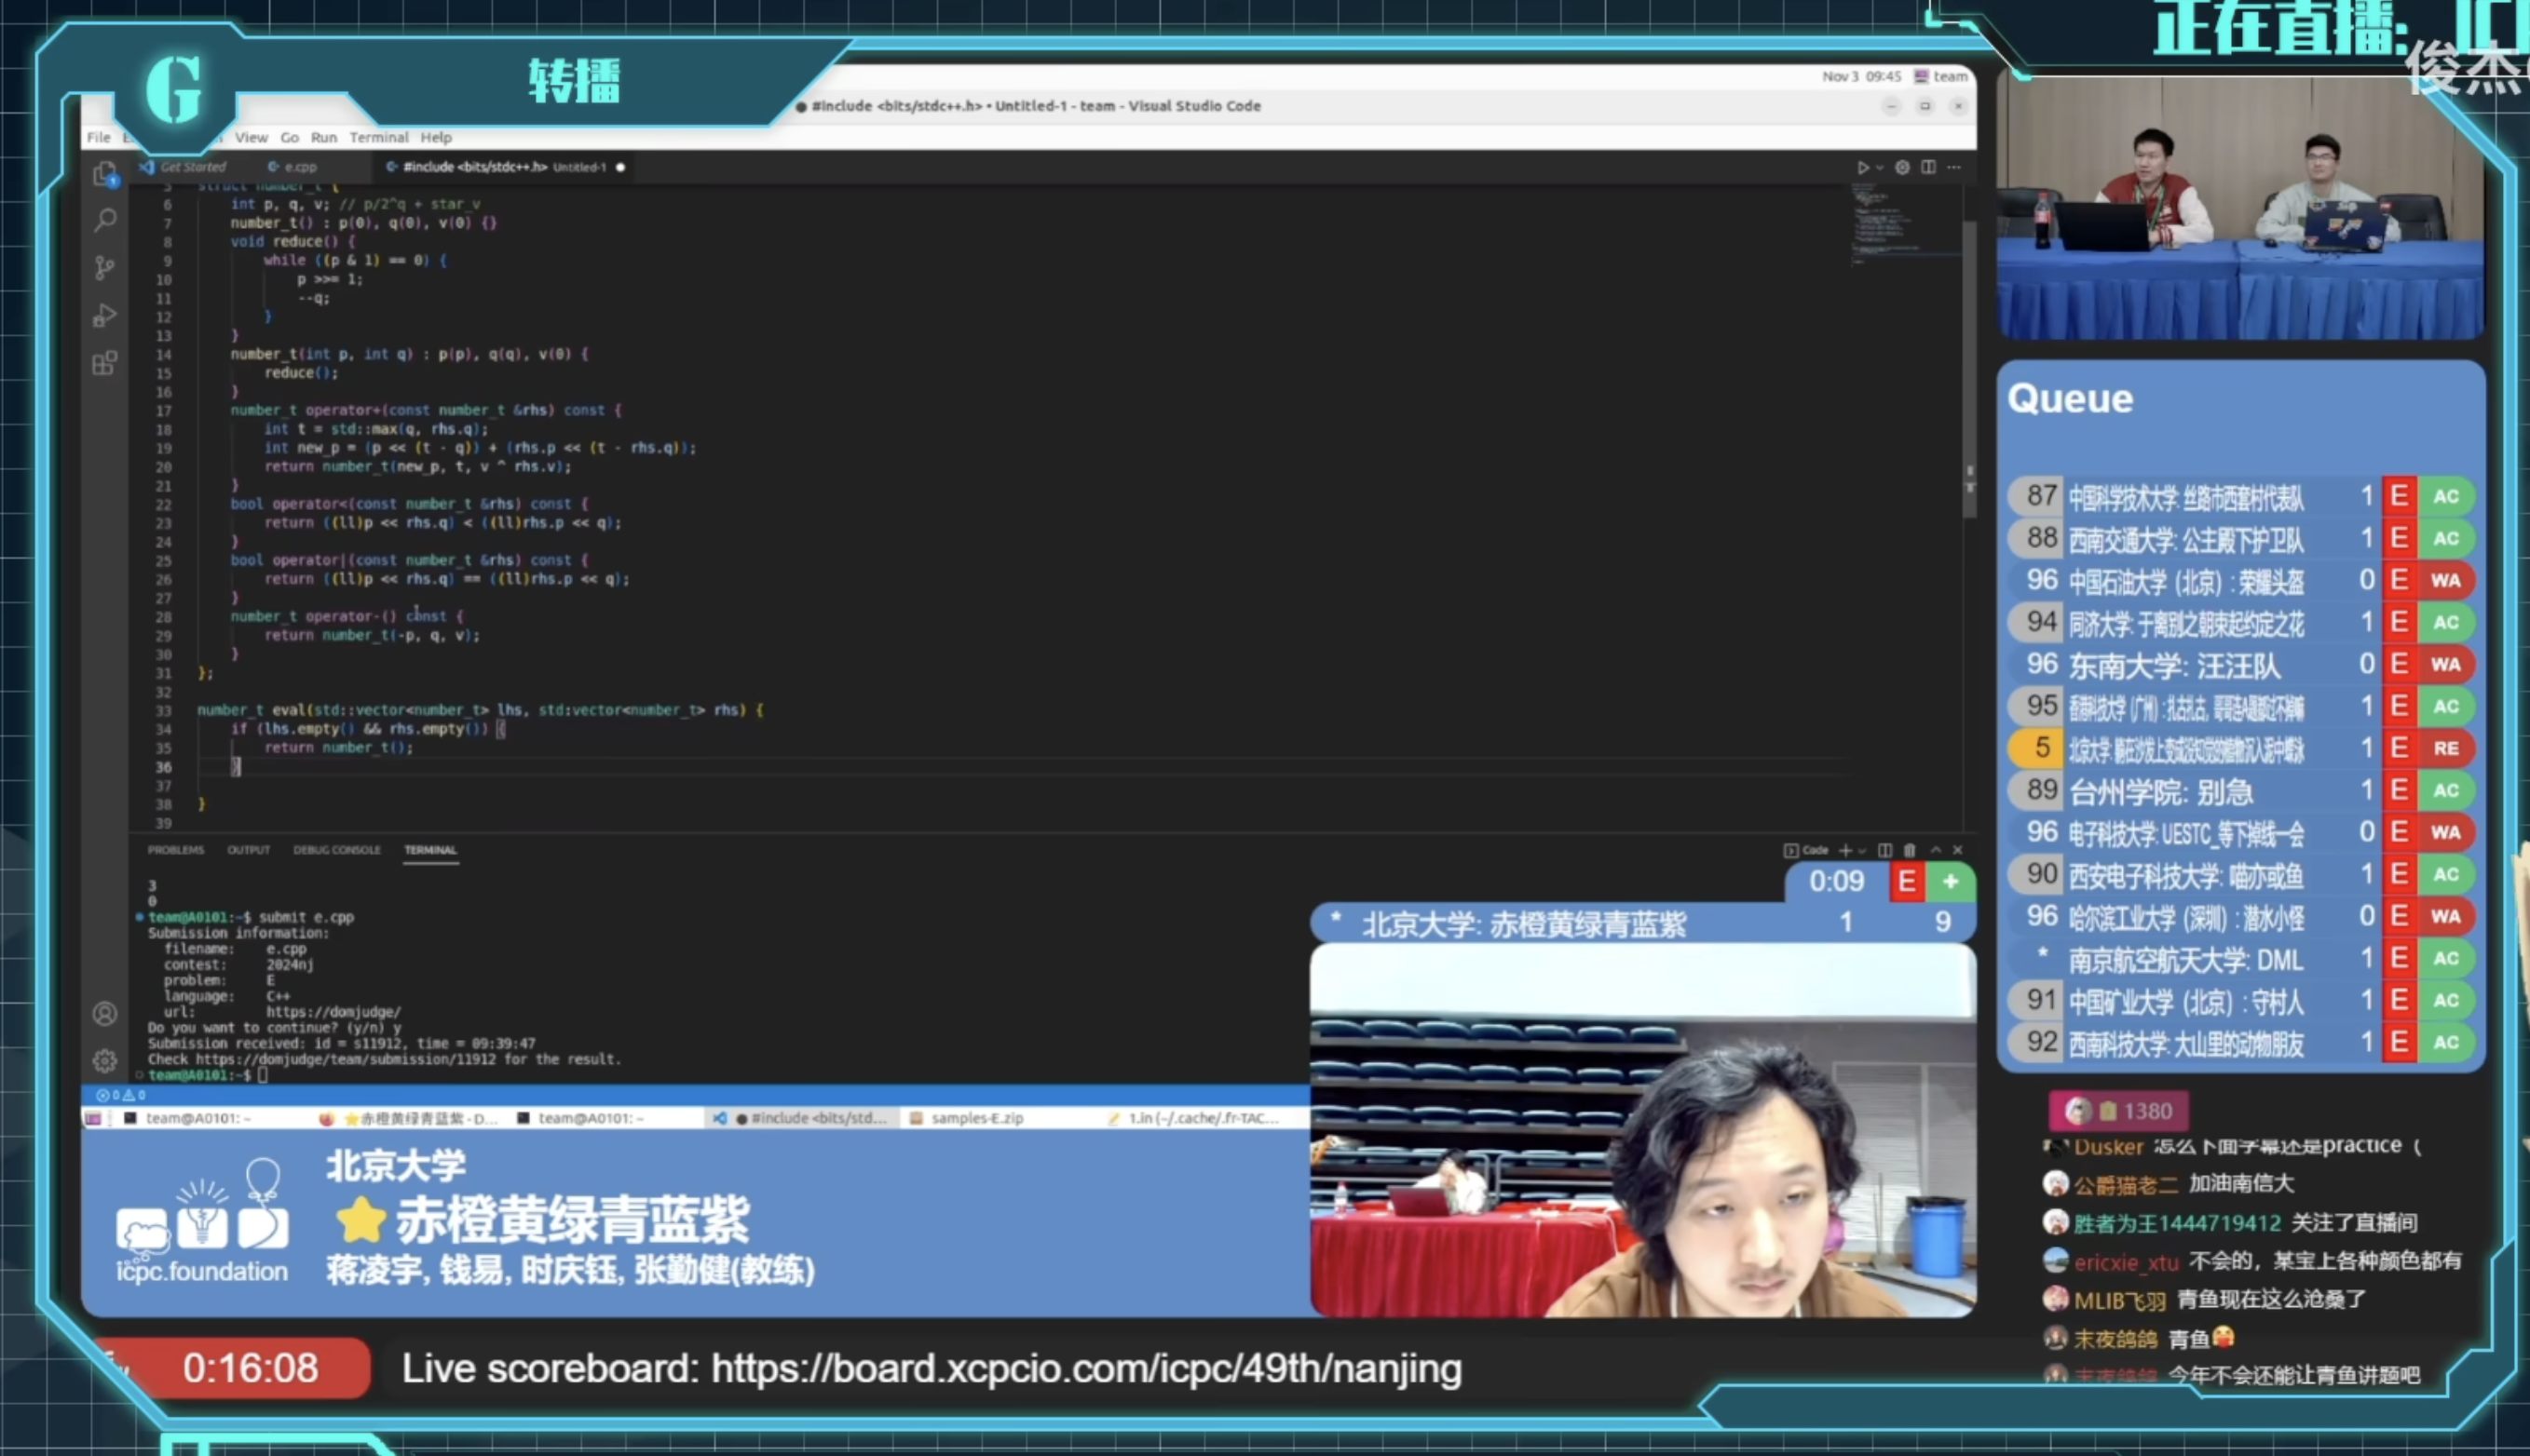Maximize terminal panel with the chevron up
The image size is (2530, 1456).
1936,850
